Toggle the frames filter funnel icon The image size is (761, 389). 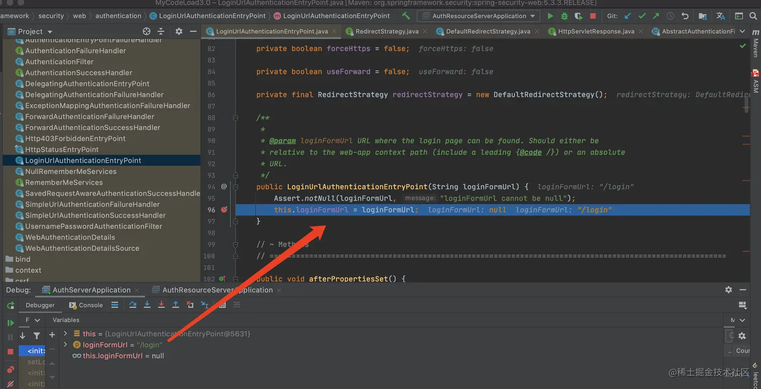(x=37, y=336)
